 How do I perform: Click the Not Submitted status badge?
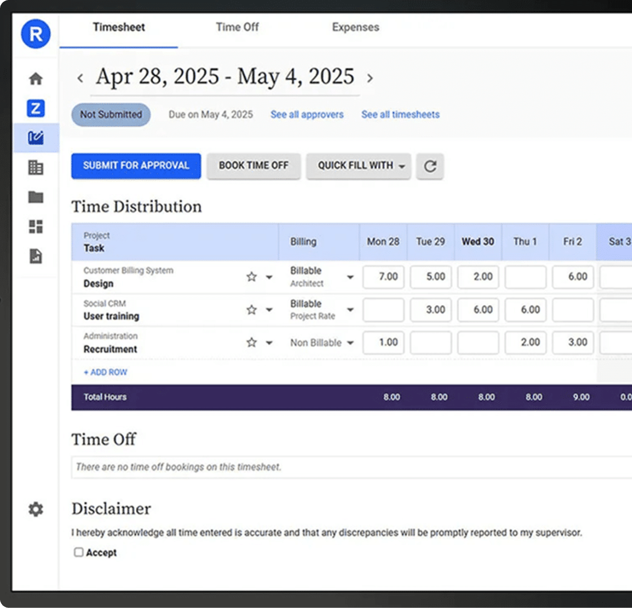pos(111,115)
